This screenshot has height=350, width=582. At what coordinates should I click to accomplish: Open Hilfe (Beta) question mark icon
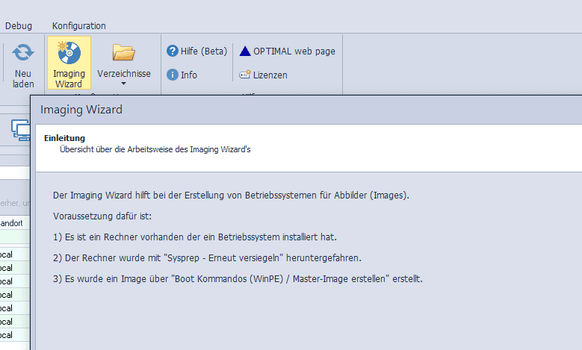pos(172,51)
